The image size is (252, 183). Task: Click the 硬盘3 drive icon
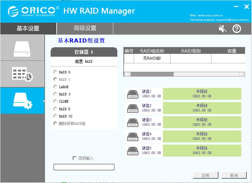(x=133, y=123)
